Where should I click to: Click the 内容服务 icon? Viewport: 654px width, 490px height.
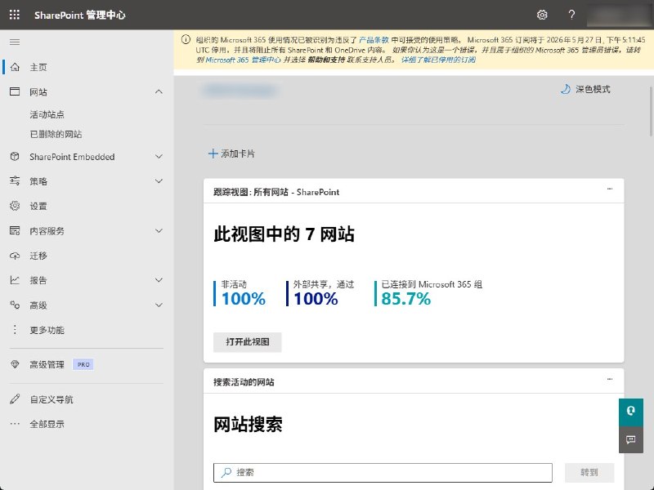[x=15, y=230]
